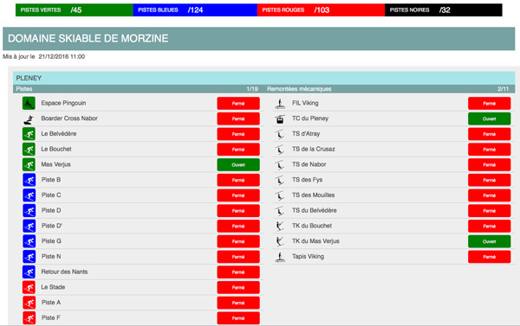
Task: Click the Retour des Nants piste name
Action: (x=64, y=272)
